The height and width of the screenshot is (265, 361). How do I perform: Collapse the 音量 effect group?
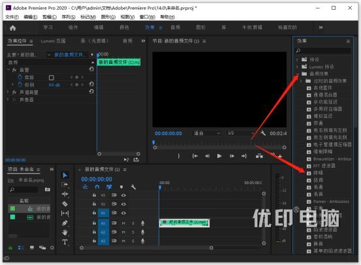pyautogui.click(x=8, y=70)
